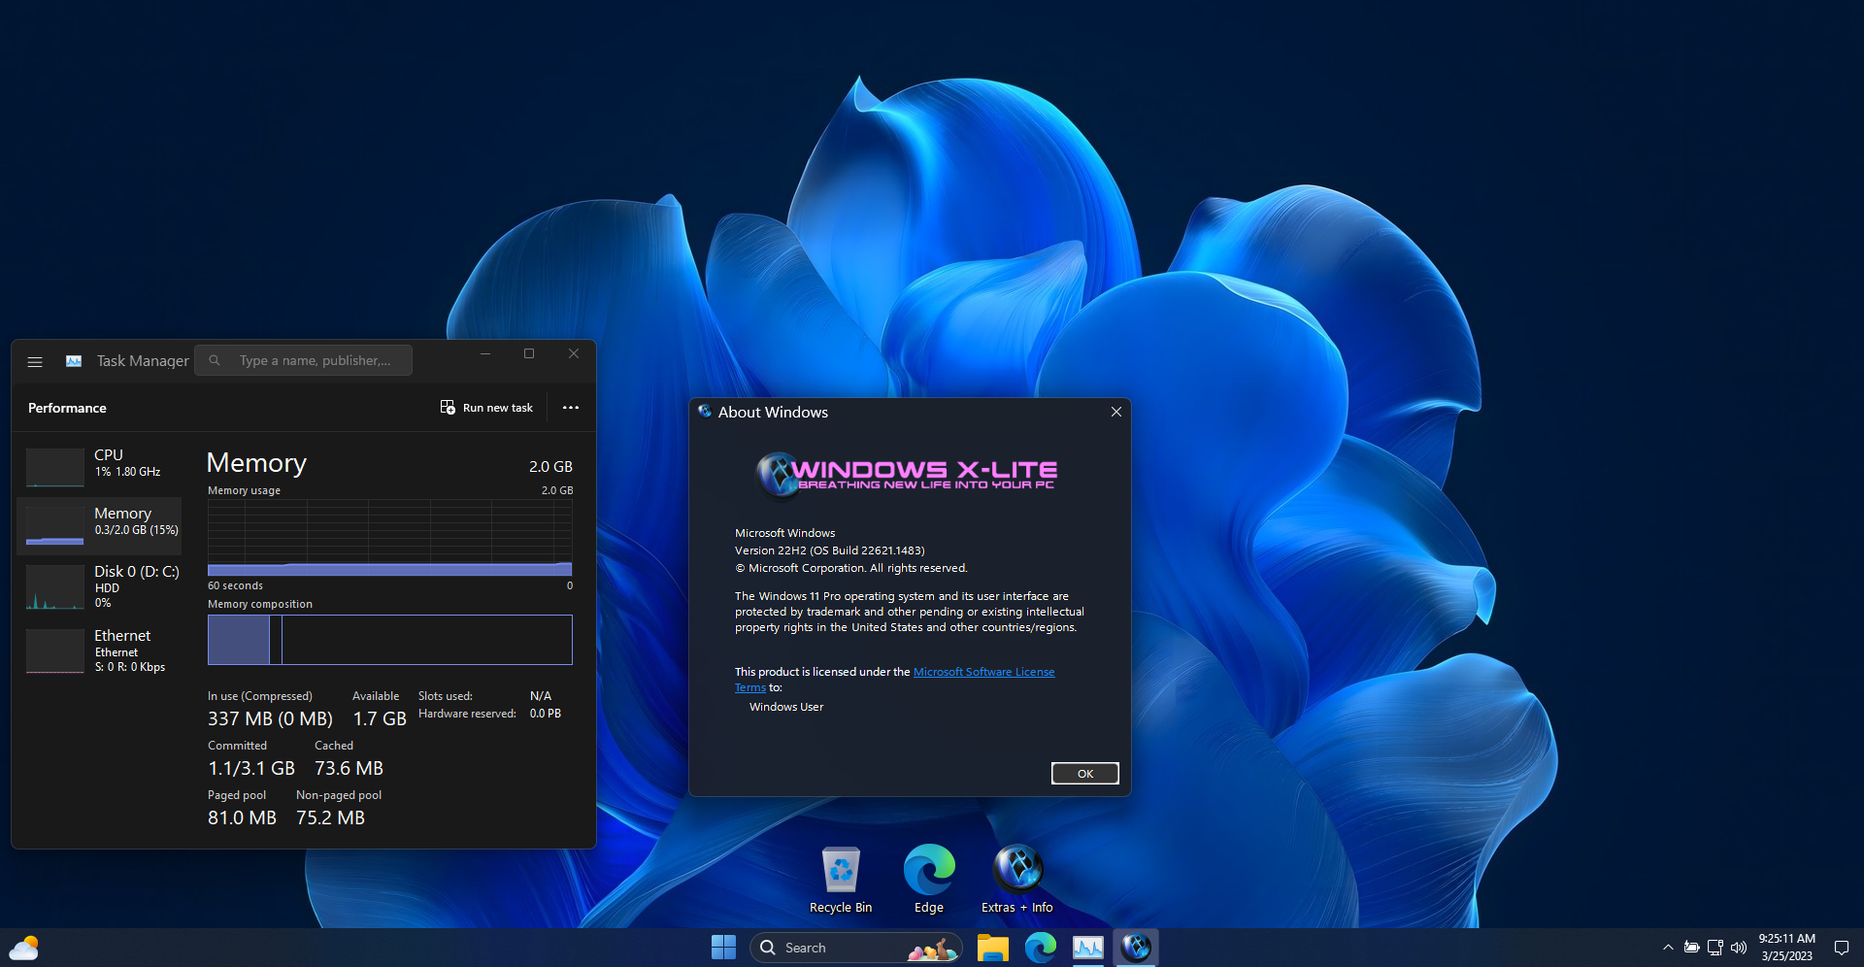
Task: Close the About Windows dialog
Action: (x=1116, y=412)
